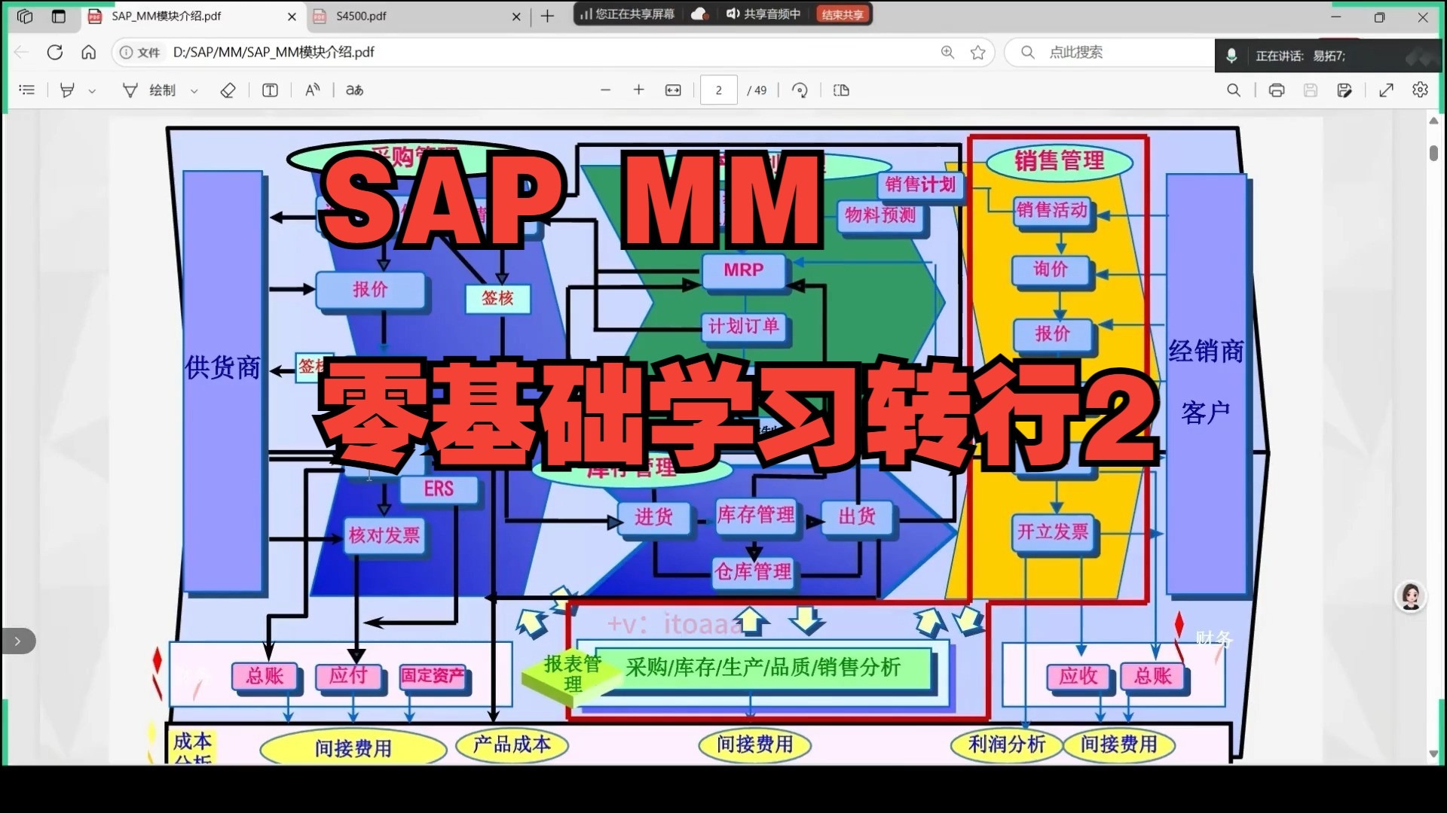Click the page number field
1447x813 pixels.
(719, 90)
